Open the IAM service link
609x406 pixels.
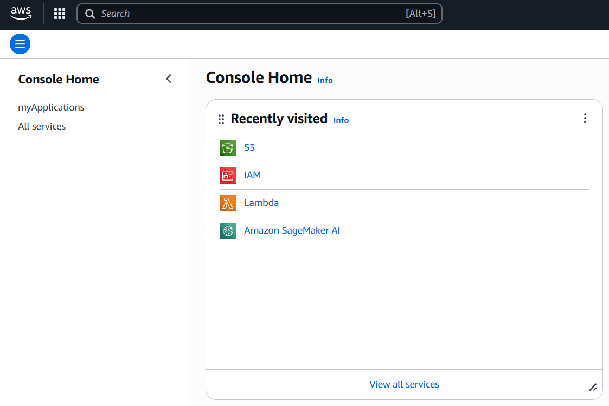(x=252, y=175)
